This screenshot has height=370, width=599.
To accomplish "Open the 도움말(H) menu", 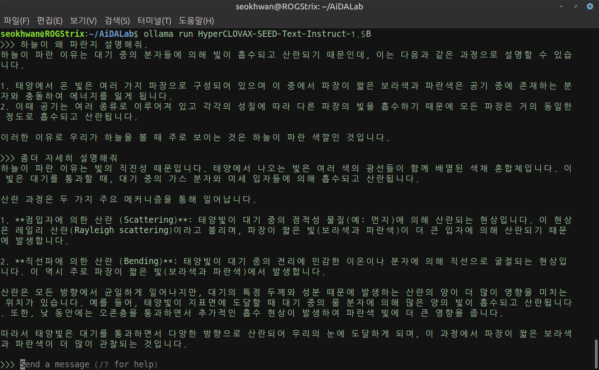I will pos(196,21).
